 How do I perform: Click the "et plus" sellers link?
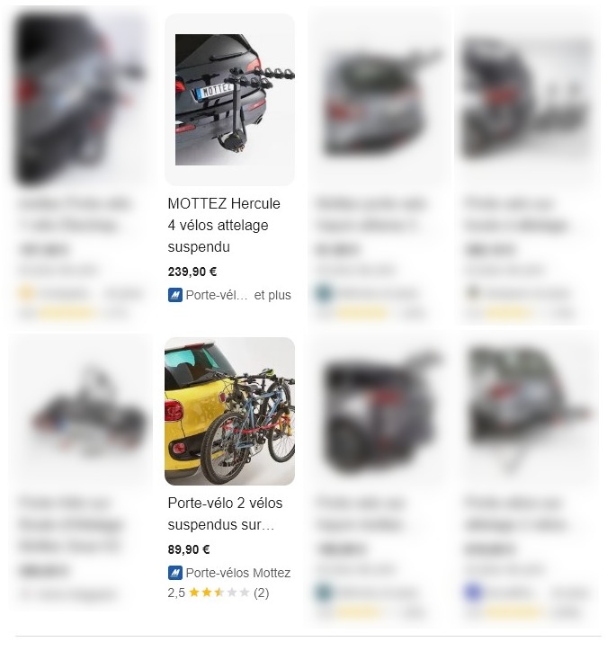click(x=272, y=295)
